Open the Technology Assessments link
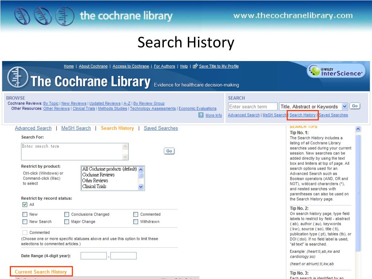This screenshot has width=372, height=279. click(x=153, y=108)
